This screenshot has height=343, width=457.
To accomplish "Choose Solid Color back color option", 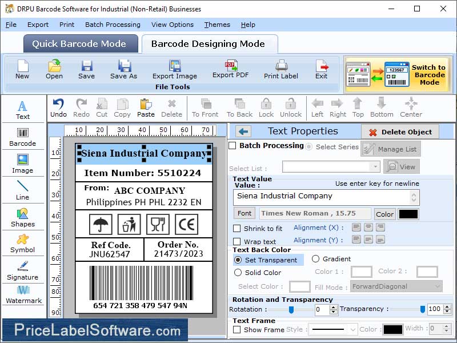I will (238, 273).
